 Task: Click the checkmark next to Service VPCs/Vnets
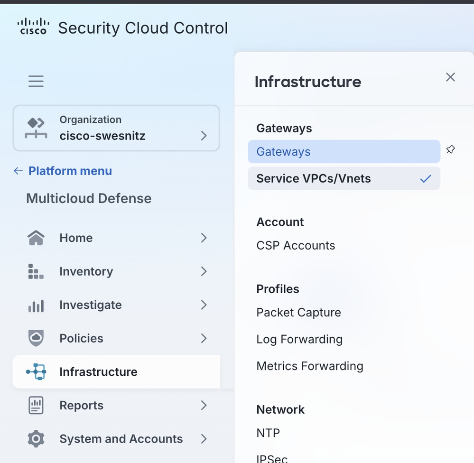425,179
